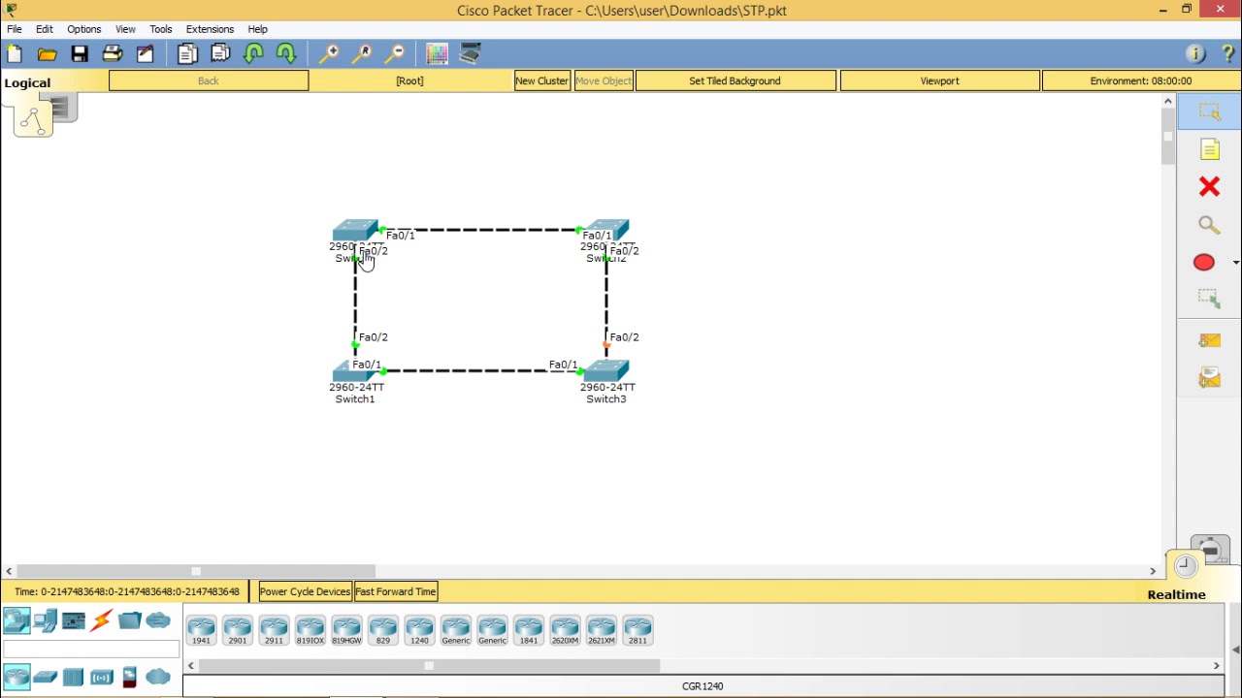Open the Options menu
The image size is (1242, 698).
84,29
